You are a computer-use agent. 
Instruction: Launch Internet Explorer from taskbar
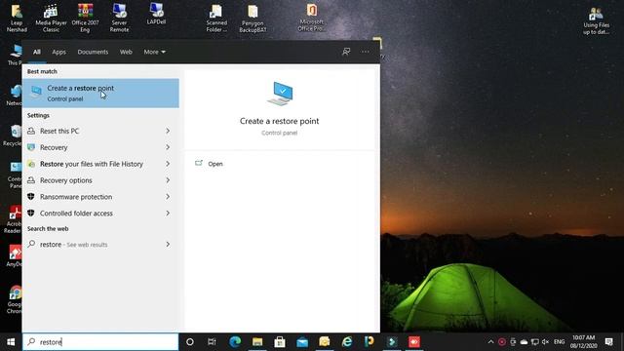(x=347, y=342)
